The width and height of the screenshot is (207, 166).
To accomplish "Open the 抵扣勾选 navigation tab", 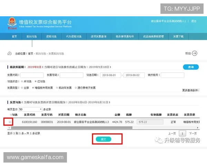I will [x=32, y=36].
